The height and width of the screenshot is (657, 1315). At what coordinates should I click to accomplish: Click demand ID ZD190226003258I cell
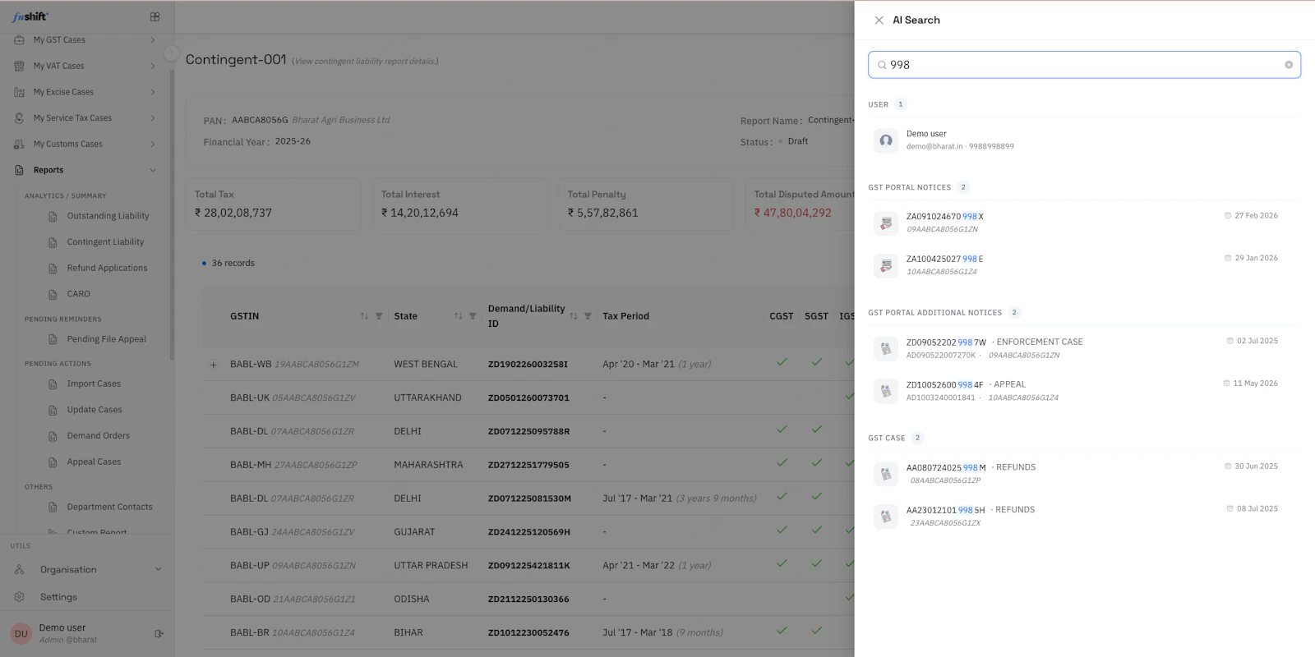click(528, 365)
